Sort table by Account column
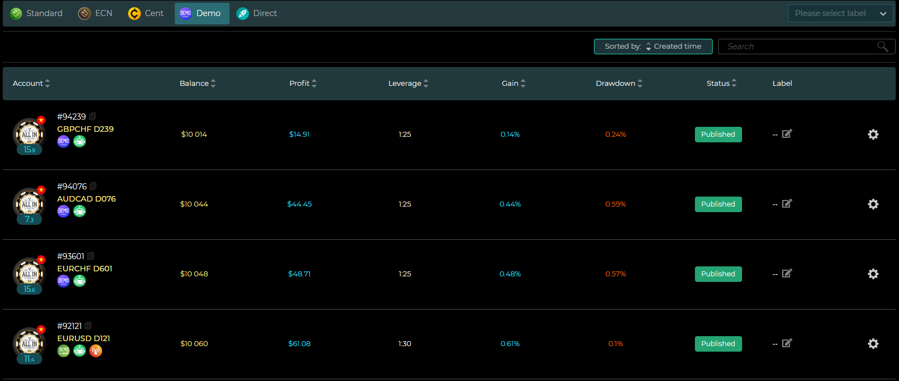899x381 pixels. (31, 84)
